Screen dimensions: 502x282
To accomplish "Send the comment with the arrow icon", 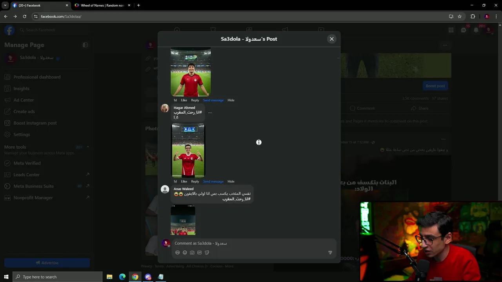I will coord(330,253).
